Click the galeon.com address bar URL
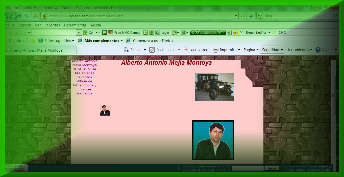Image resolution: width=344 pixels, height=177 pixels. (87, 16)
